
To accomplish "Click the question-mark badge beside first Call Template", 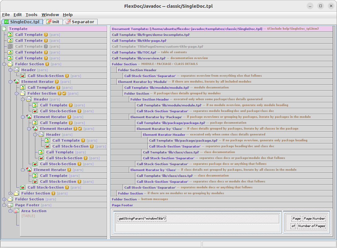I will [46, 35].
